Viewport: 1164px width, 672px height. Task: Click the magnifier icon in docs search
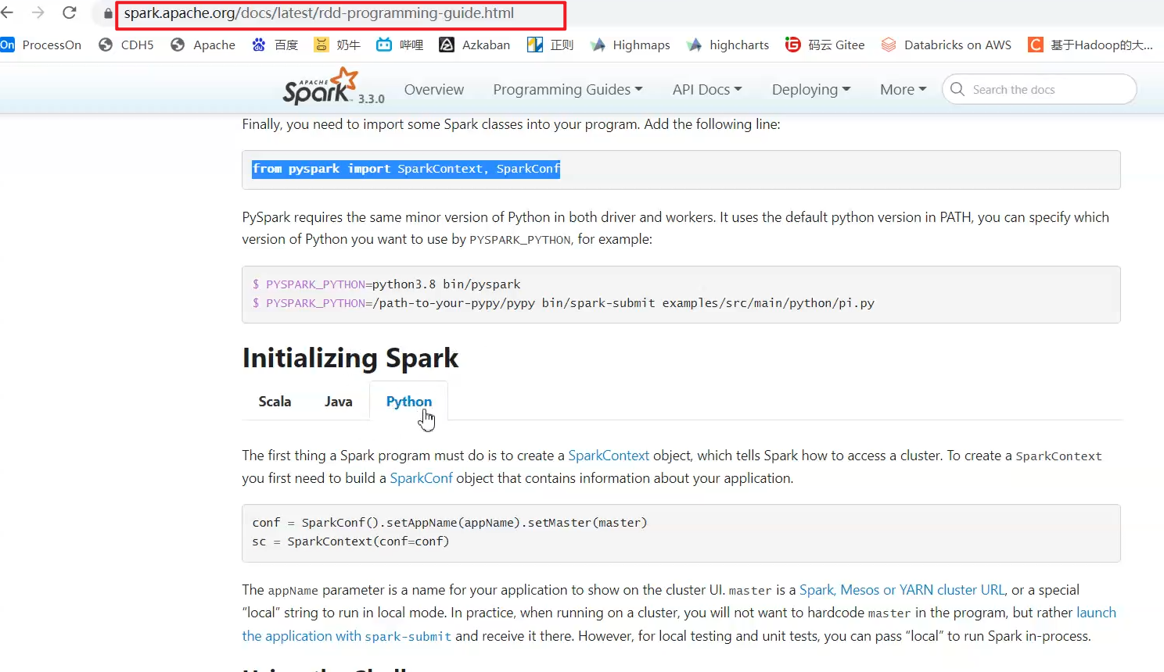pos(957,89)
